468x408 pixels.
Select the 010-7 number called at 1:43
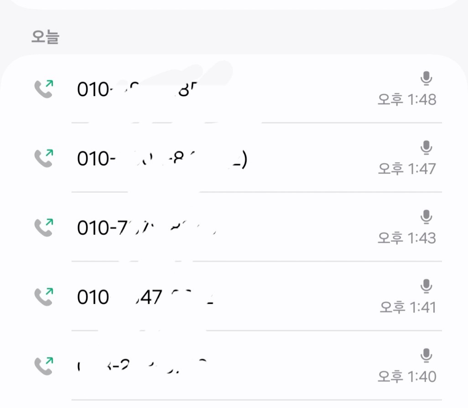(x=146, y=228)
